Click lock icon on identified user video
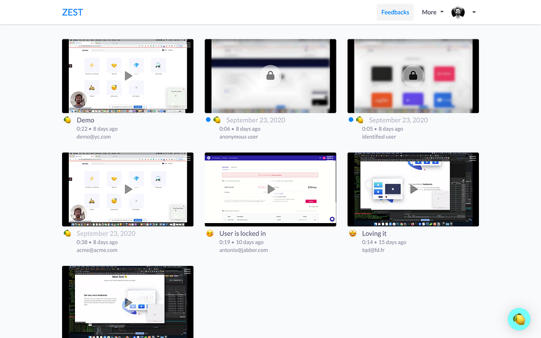 click(x=413, y=75)
